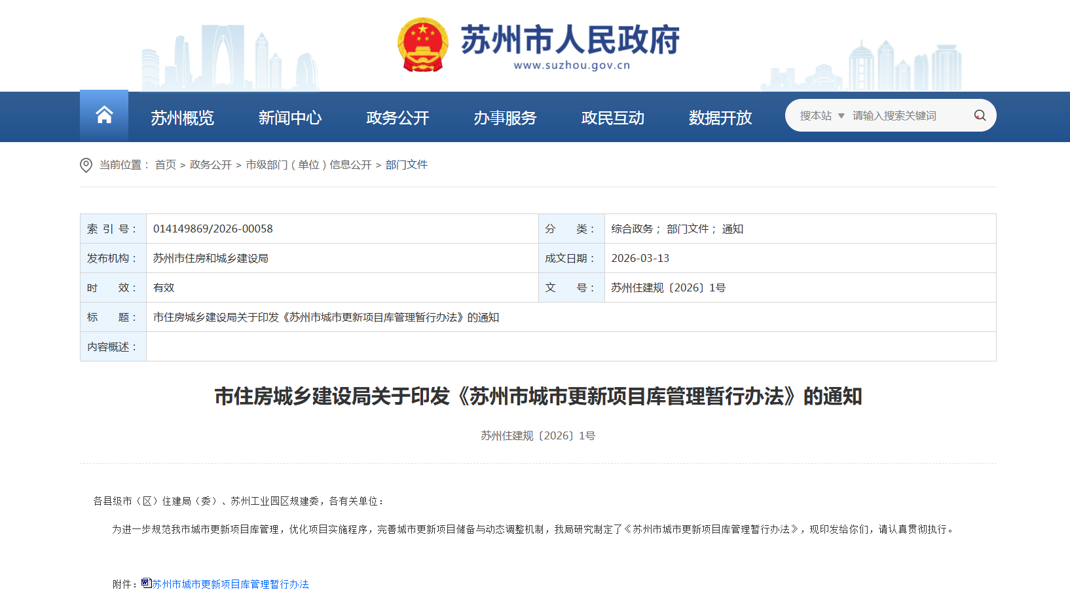The width and height of the screenshot is (1070, 609).
Task: Click 部门文件 breadcrumb link
Action: [406, 165]
